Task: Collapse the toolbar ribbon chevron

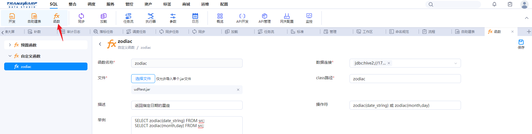Action: (x=527, y=18)
